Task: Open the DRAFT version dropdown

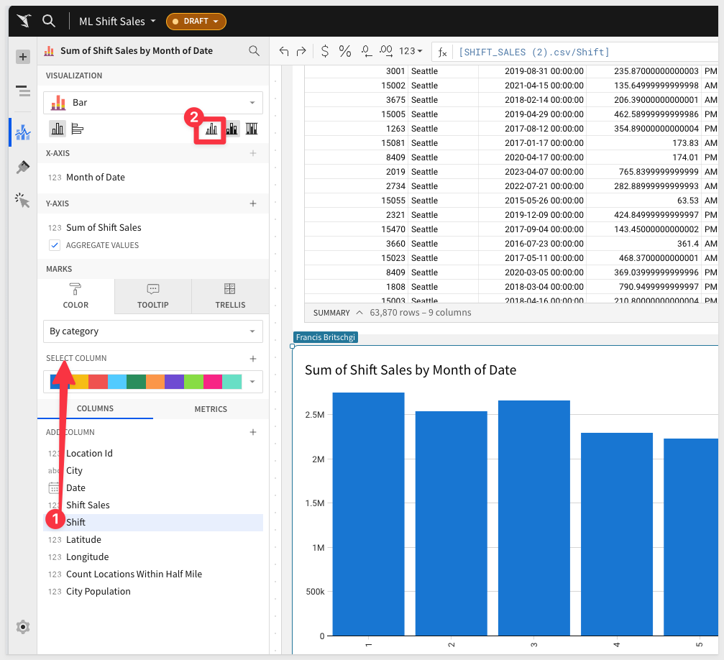Action: point(196,22)
